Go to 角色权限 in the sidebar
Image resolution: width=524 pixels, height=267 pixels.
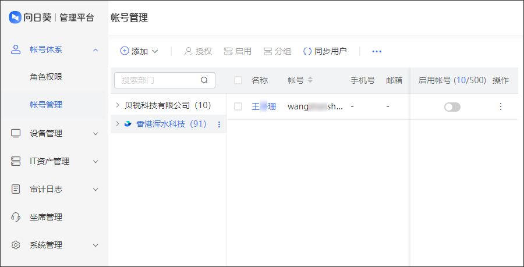coord(46,77)
